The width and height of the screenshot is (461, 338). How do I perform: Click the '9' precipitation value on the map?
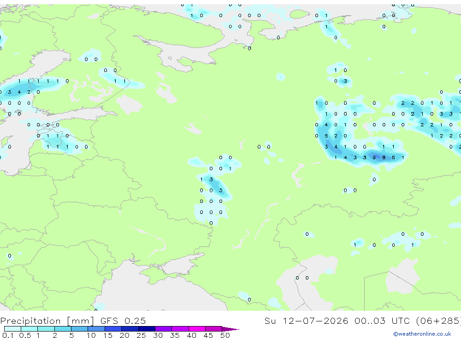(x=374, y=158)
